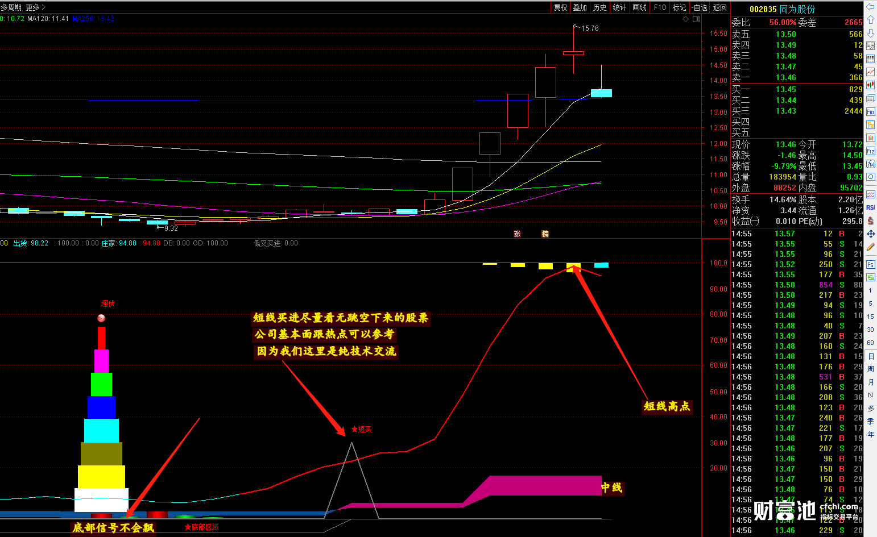This screenshot has height=537, width=877.
Task: Click stock code 002835
Action: point(763,9)
